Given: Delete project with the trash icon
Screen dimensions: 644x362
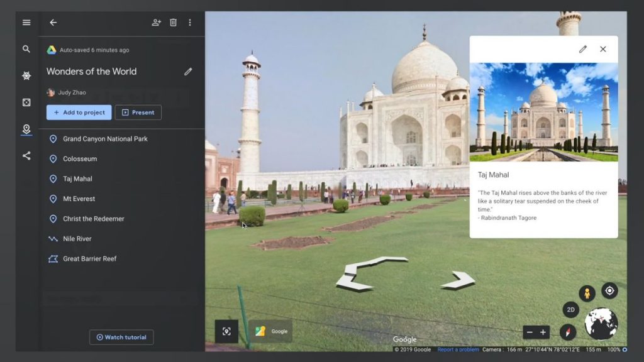Looking at the screenshot, I should click(x=174, y=23).
